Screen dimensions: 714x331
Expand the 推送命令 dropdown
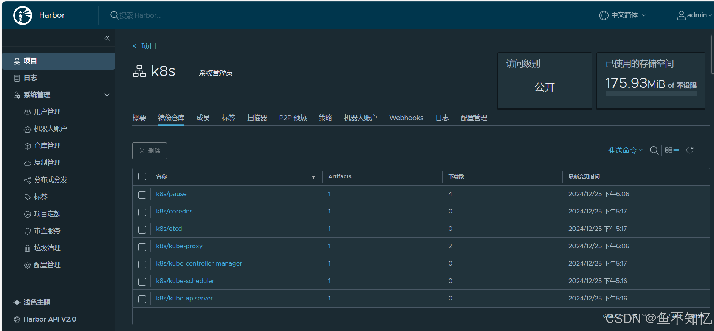(x=625, y=150)
